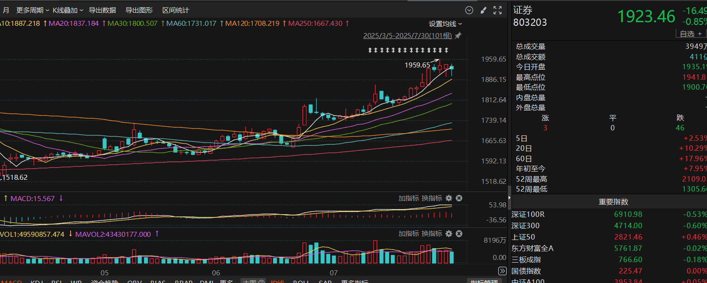Click the 证券 index name title
707x283 pixels.
pos(523,10)
